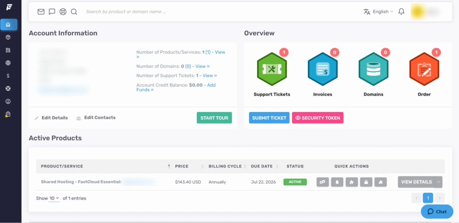The width and height of the screenshot is (459, 223).
Task: Click the padlock quick action icon
Action: tap(366, 182)
